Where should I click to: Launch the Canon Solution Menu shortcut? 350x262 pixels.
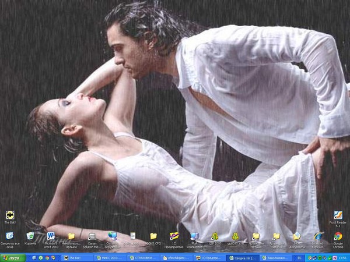92,240
